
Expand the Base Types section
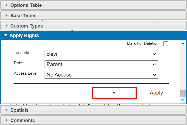93,15
